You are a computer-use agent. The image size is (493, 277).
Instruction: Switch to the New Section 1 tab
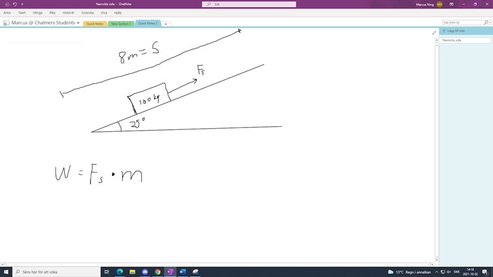(121, 23)
